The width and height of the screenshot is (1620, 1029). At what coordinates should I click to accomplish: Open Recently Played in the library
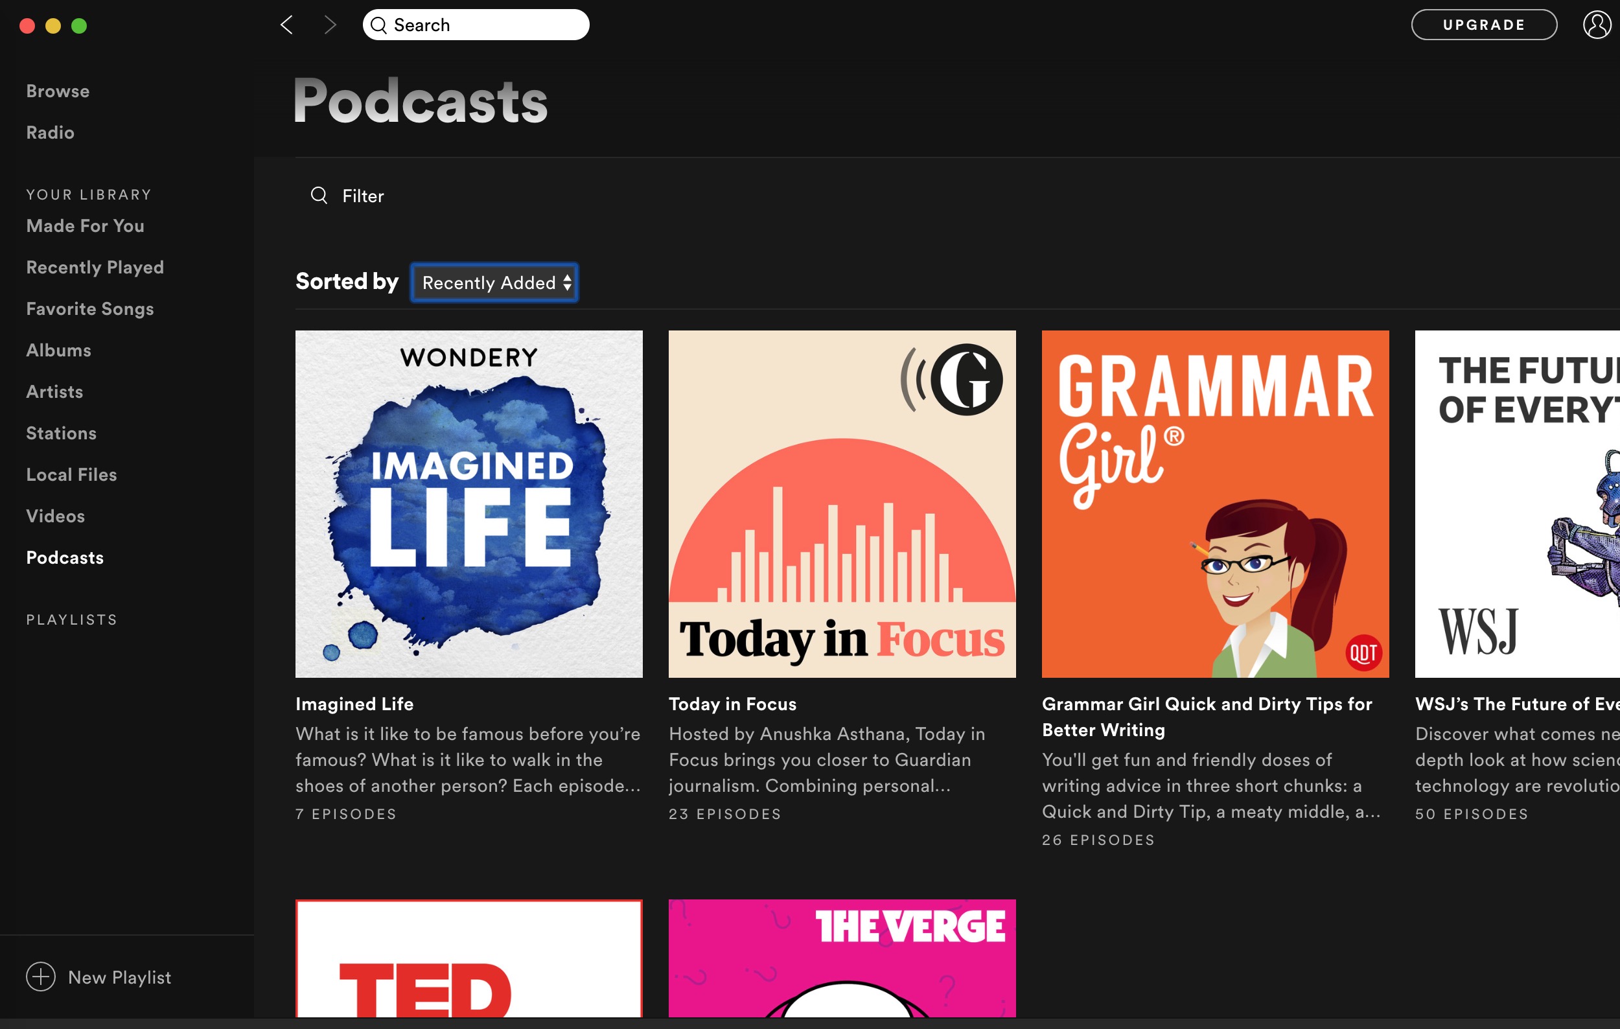95,268
